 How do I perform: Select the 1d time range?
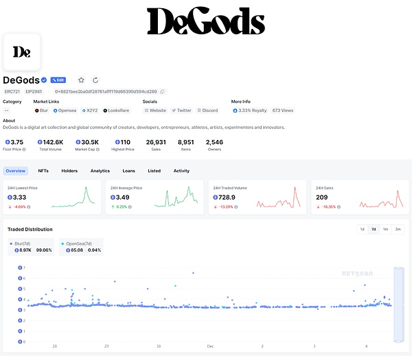(363, 229)
